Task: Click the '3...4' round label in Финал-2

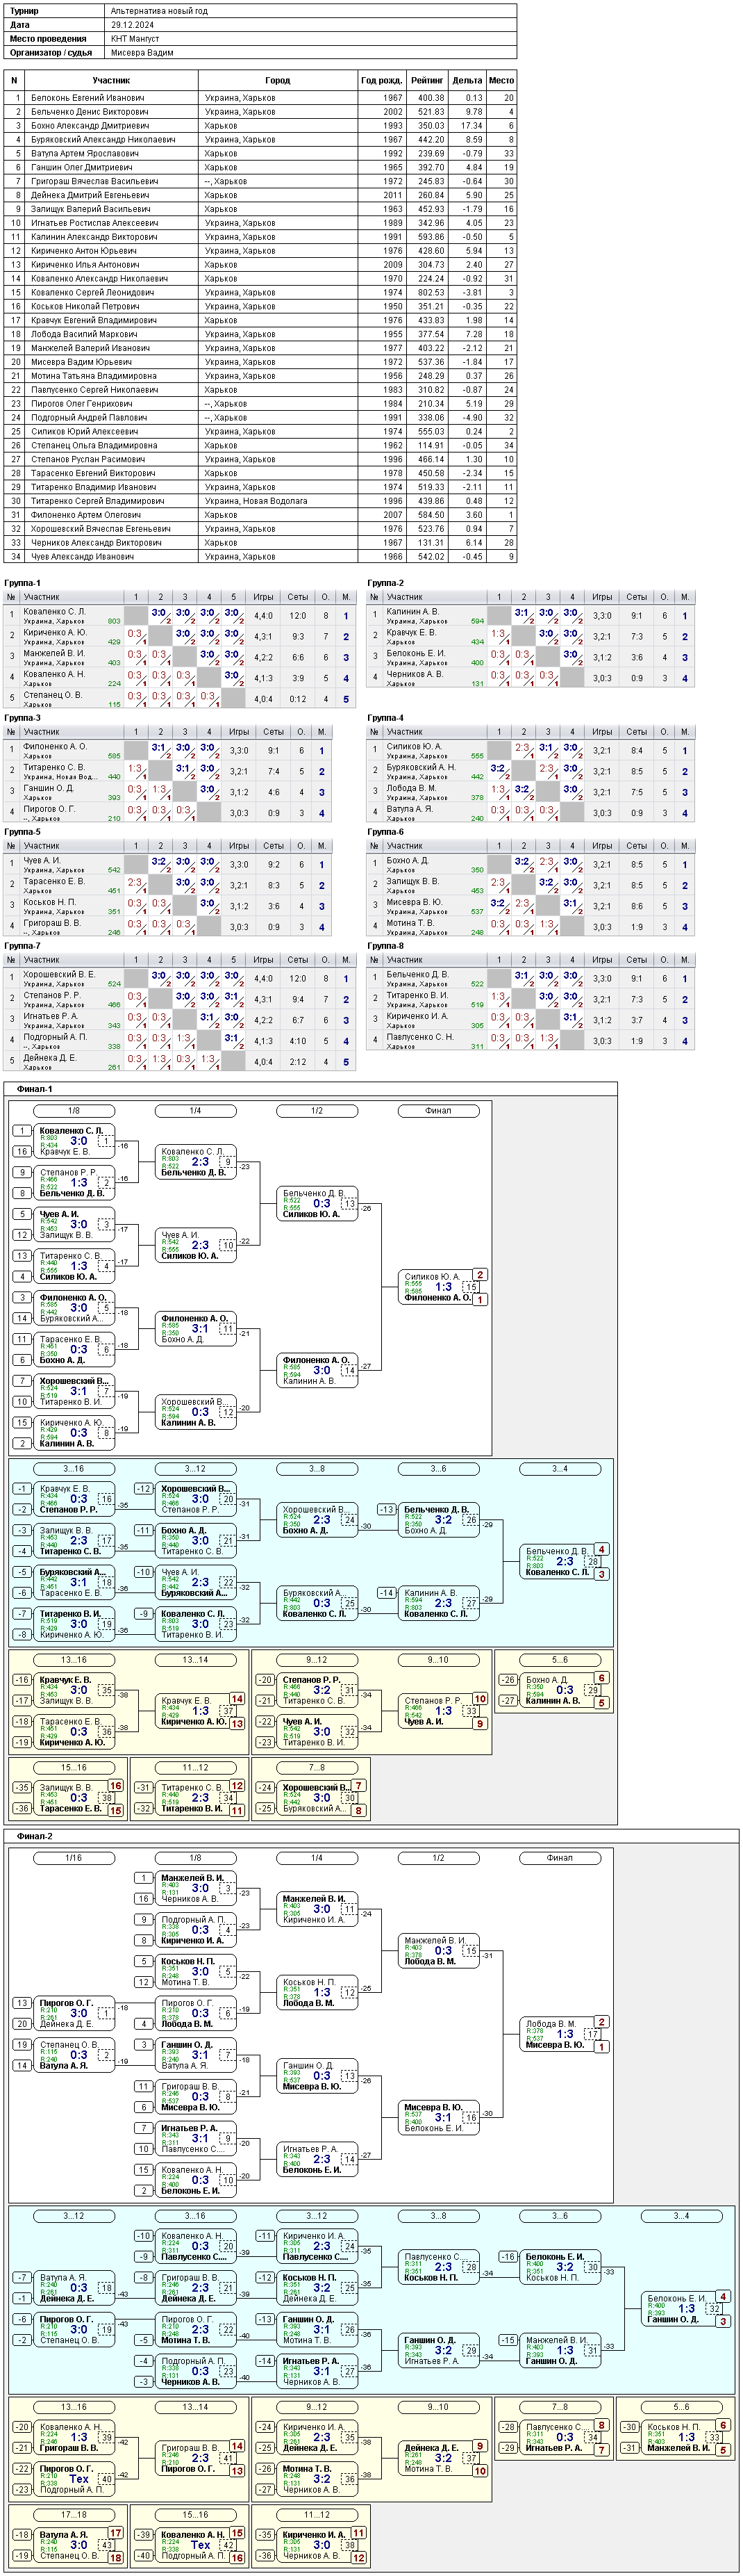Action: coord(681,2216)
